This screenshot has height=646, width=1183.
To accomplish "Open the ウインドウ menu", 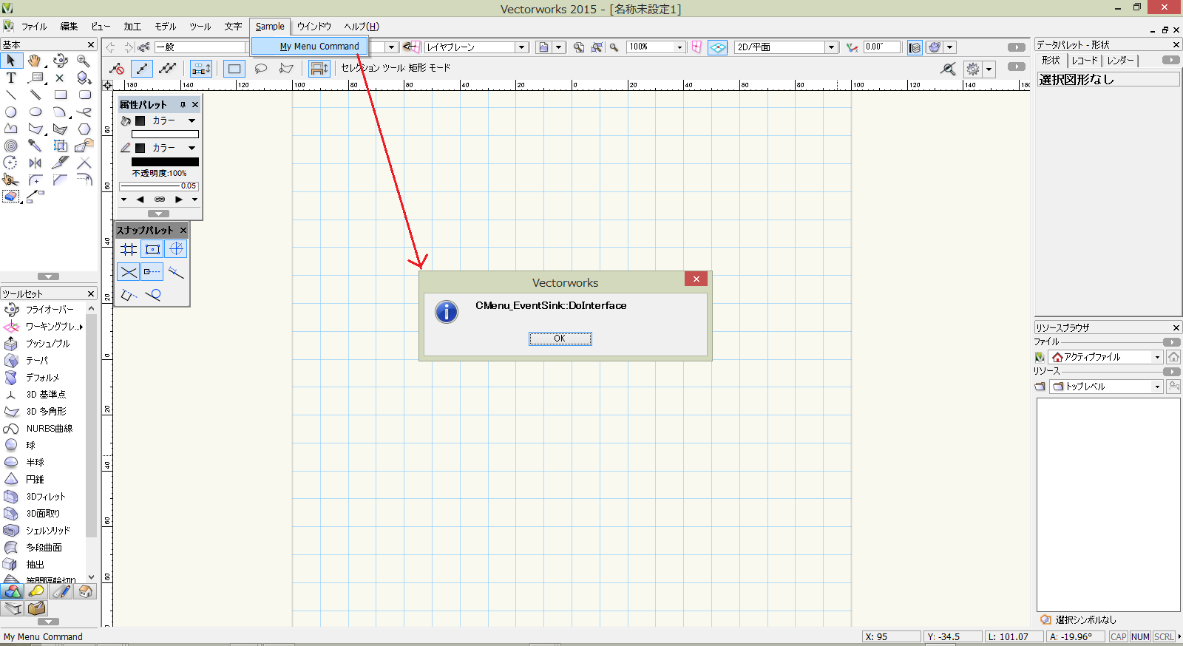I will (314, 27).
